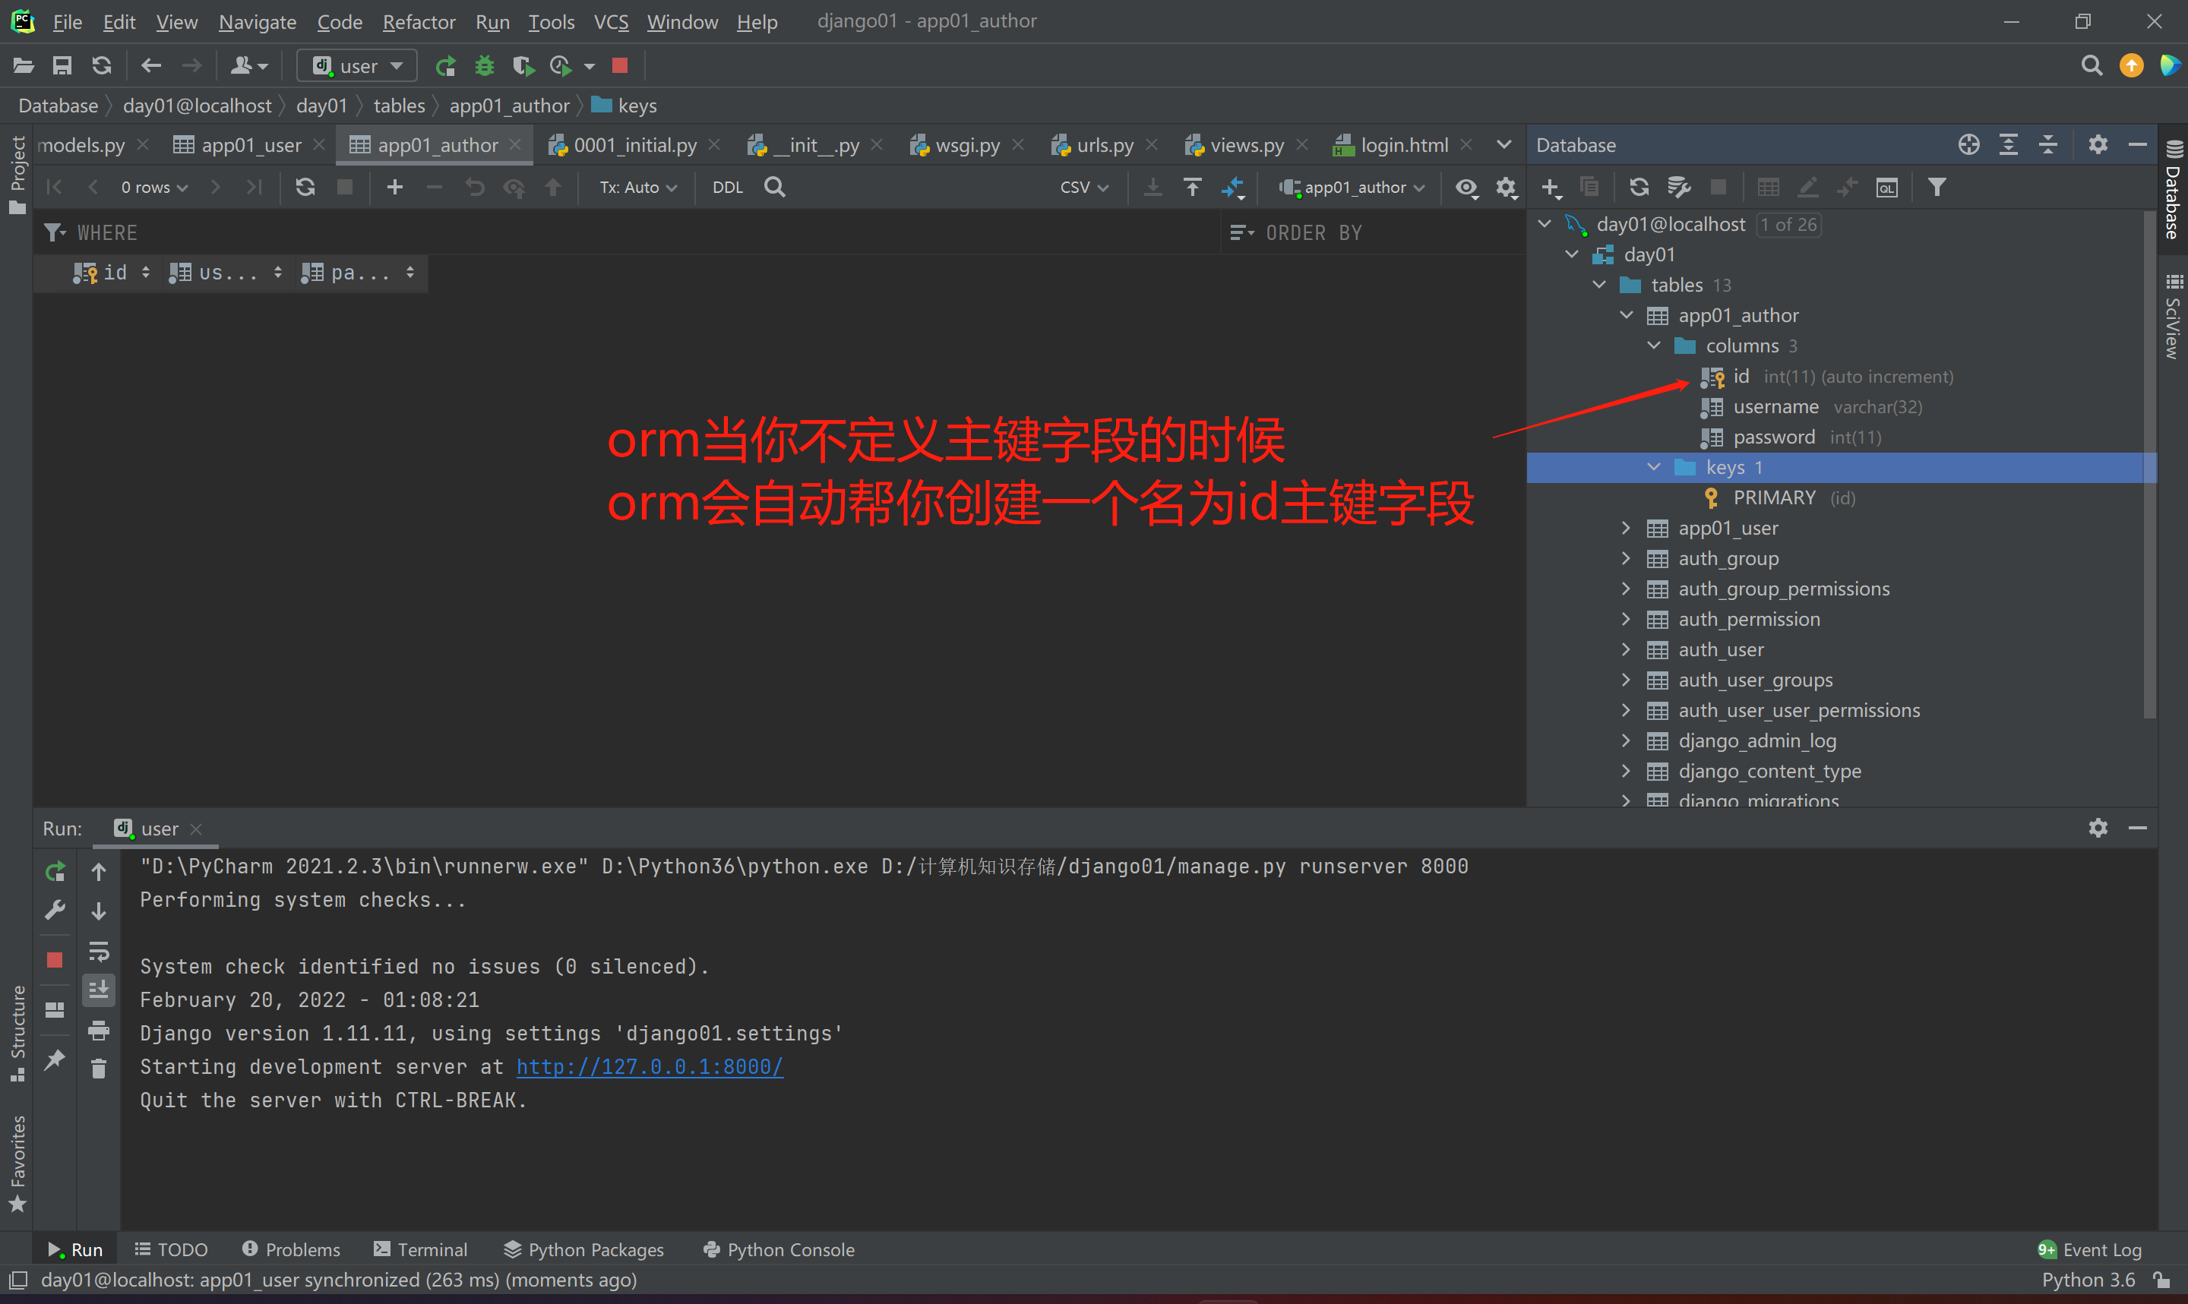Add new data source plus icon
This screenshot has width=2188, height=1304.
1552,187
